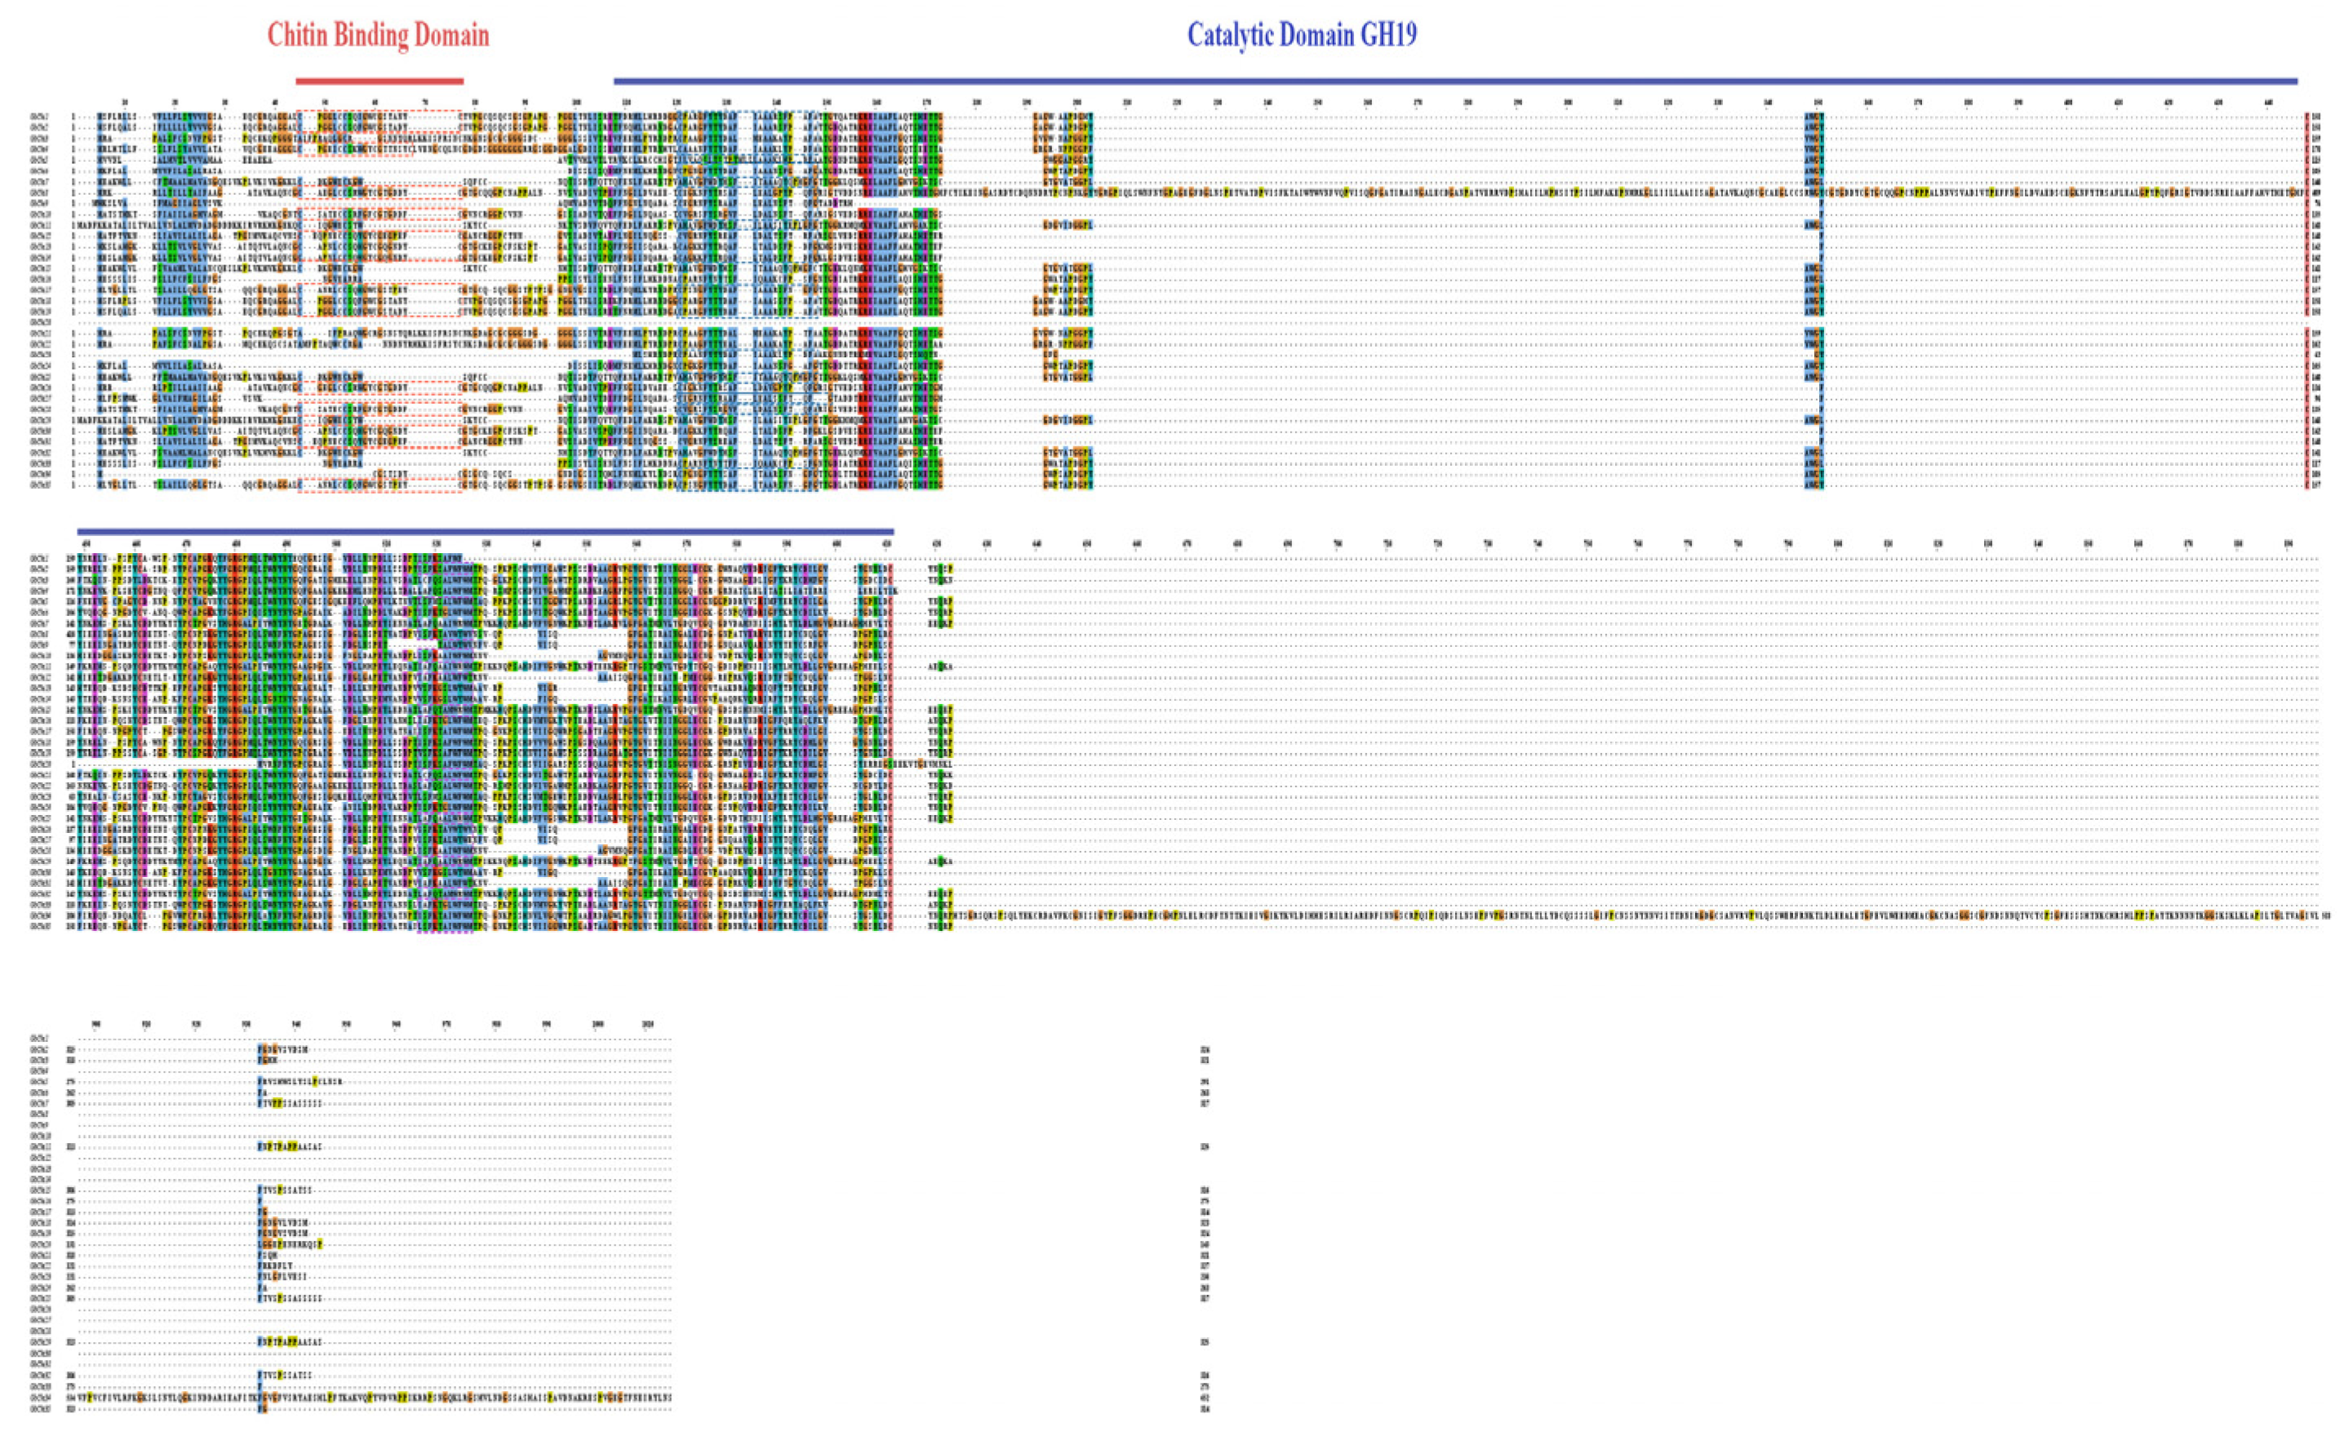Click the red 'Chitin Binding Domain' title
This screenshot has width=2344, height=1440.
(378, 35)
